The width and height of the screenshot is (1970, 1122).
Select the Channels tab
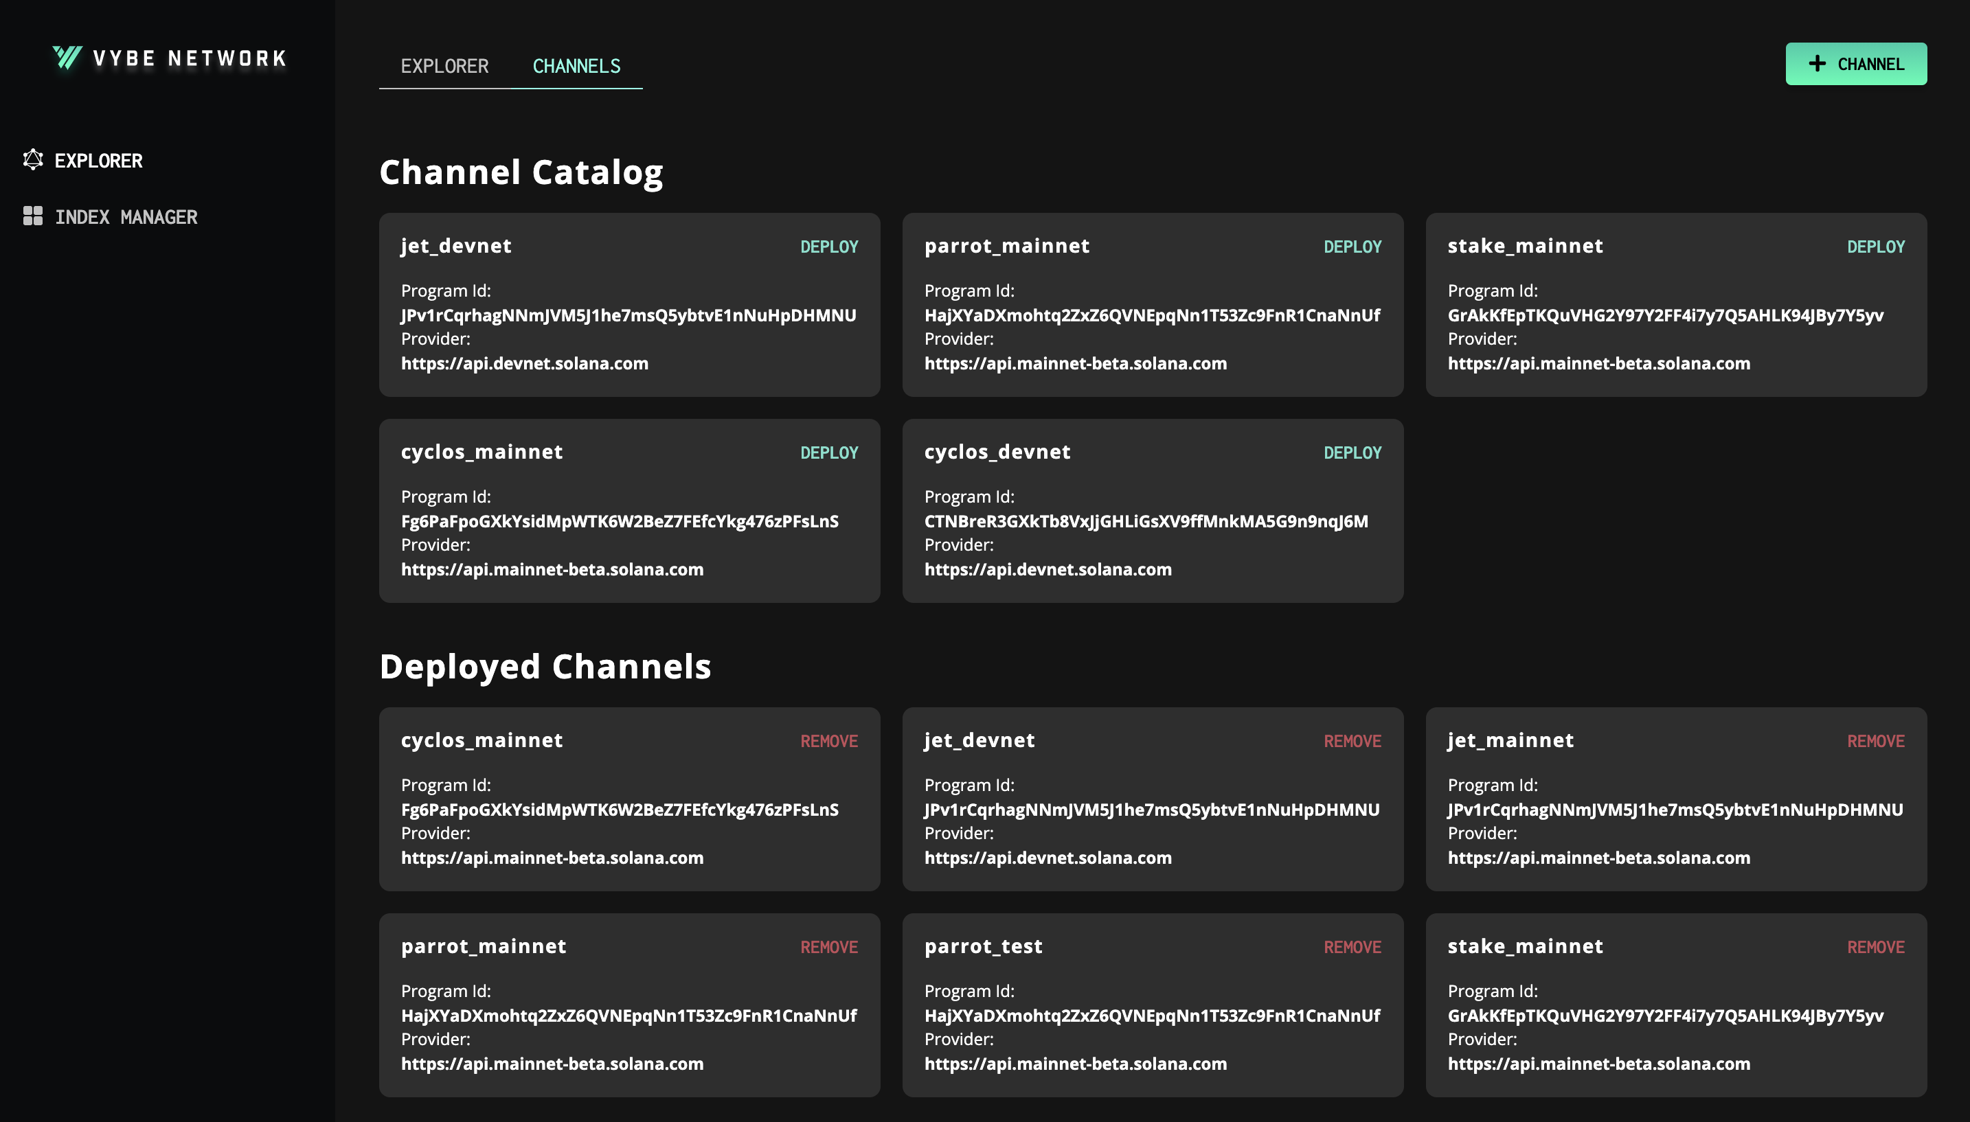click(x=576, y=67)
